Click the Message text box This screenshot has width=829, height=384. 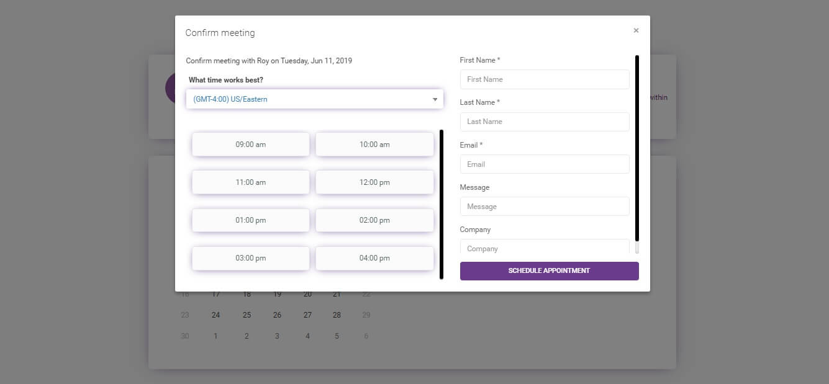[544, 206]
